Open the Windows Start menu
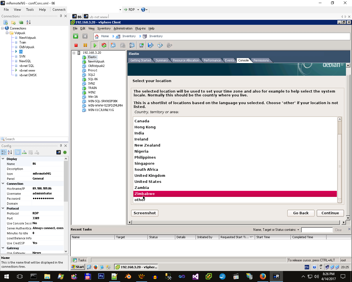This screenshot has width=352, height=282. (7, 276)
